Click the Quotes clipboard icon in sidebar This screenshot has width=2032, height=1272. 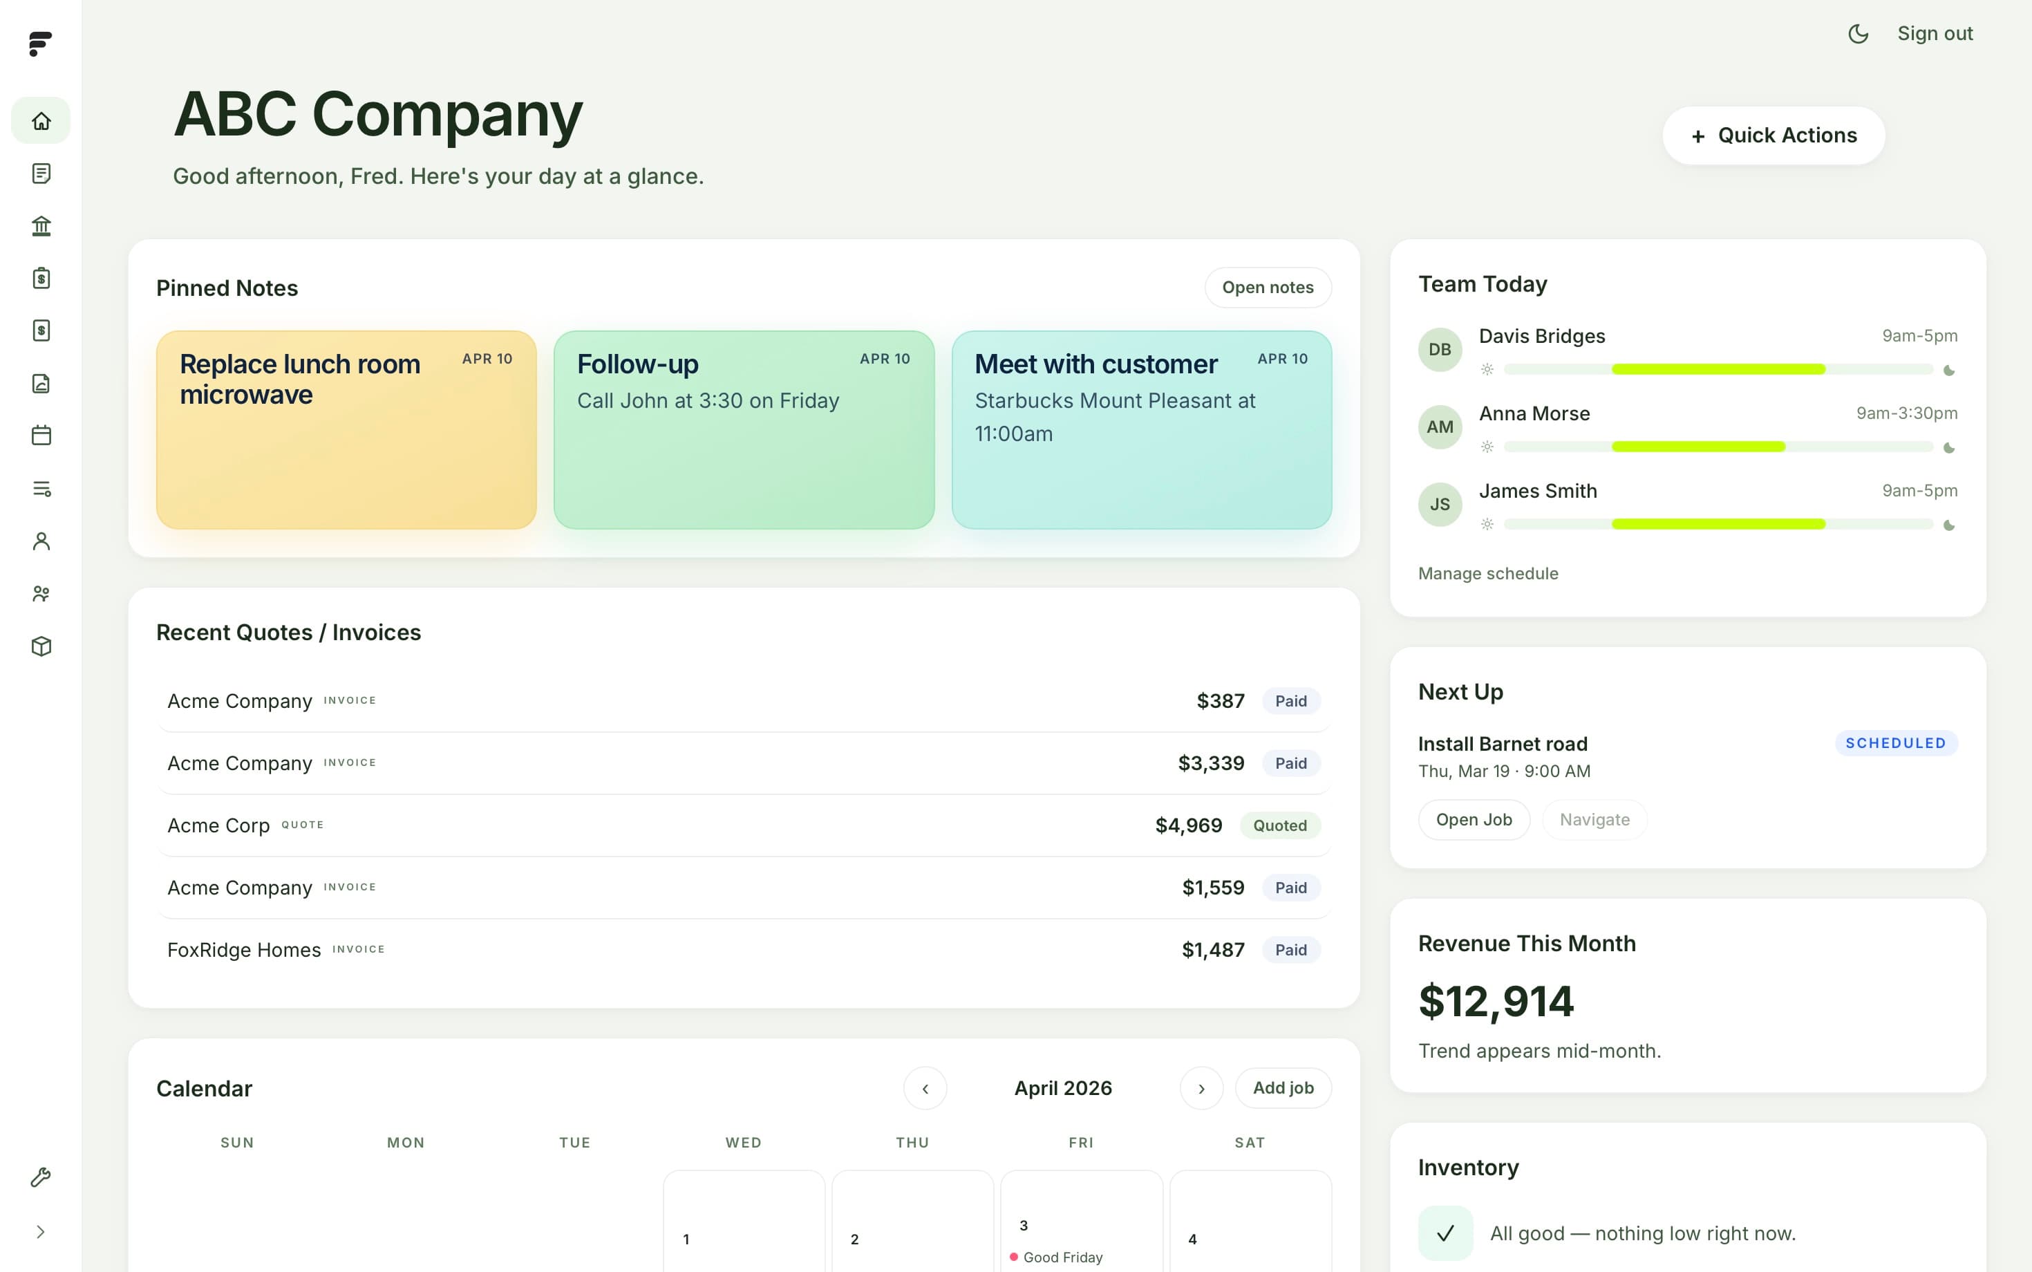pyautogui.click(x=40, y=278)
